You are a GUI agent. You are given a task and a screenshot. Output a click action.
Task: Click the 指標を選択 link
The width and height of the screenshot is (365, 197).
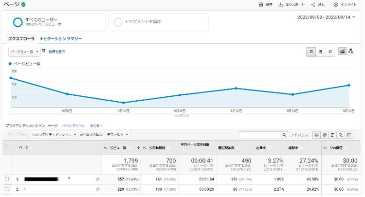tap(57, 52)
